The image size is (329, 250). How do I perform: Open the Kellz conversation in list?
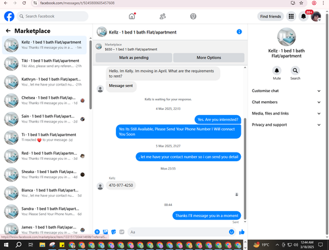[x=45, y=45]
